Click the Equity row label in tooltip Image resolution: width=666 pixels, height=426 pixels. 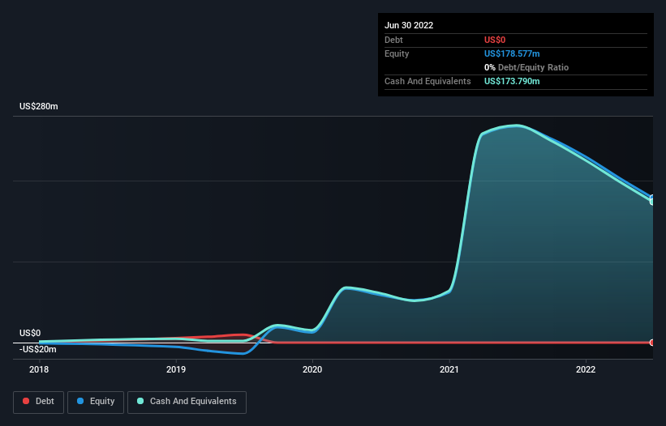coord(397,53)
